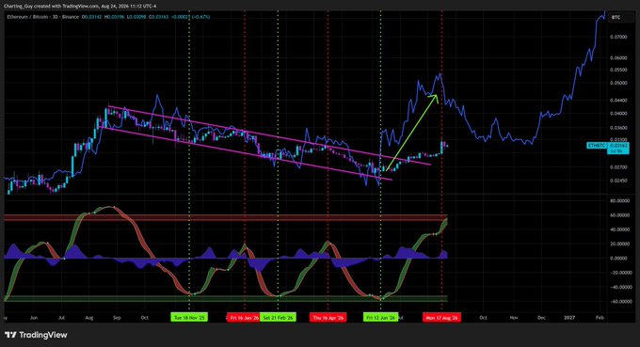Select the Fri 12 Jun '26 date marker
Viewport: 640px width, 347px height.
point(380,317)
